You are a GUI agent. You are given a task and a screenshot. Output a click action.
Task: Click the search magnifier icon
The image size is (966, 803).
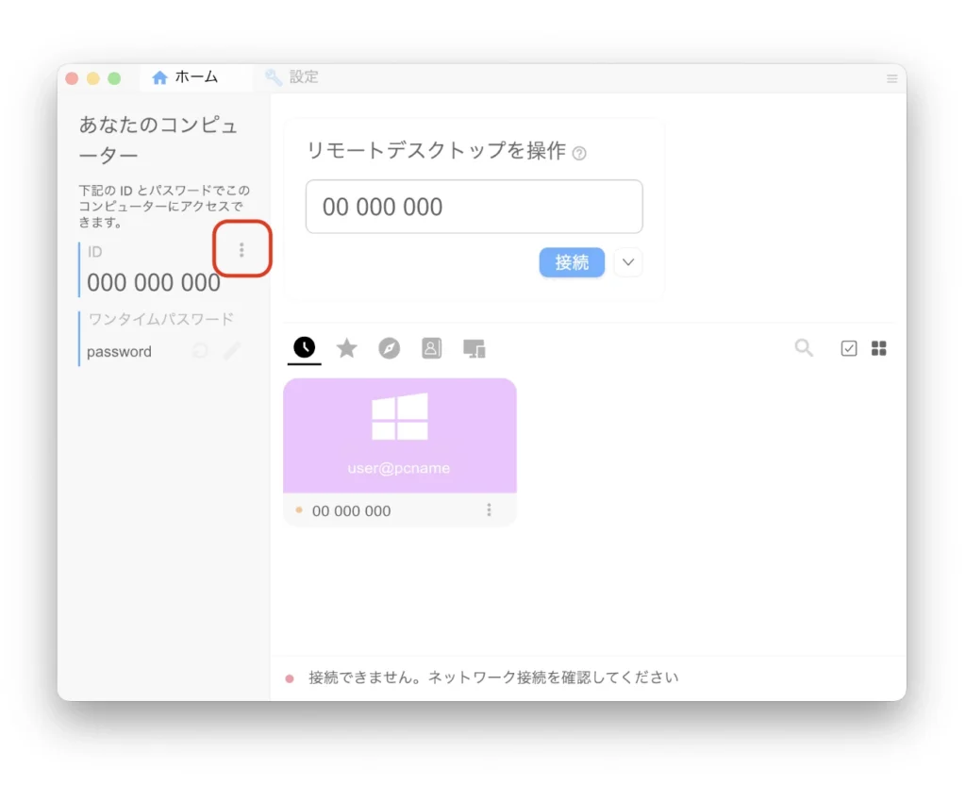804,348
